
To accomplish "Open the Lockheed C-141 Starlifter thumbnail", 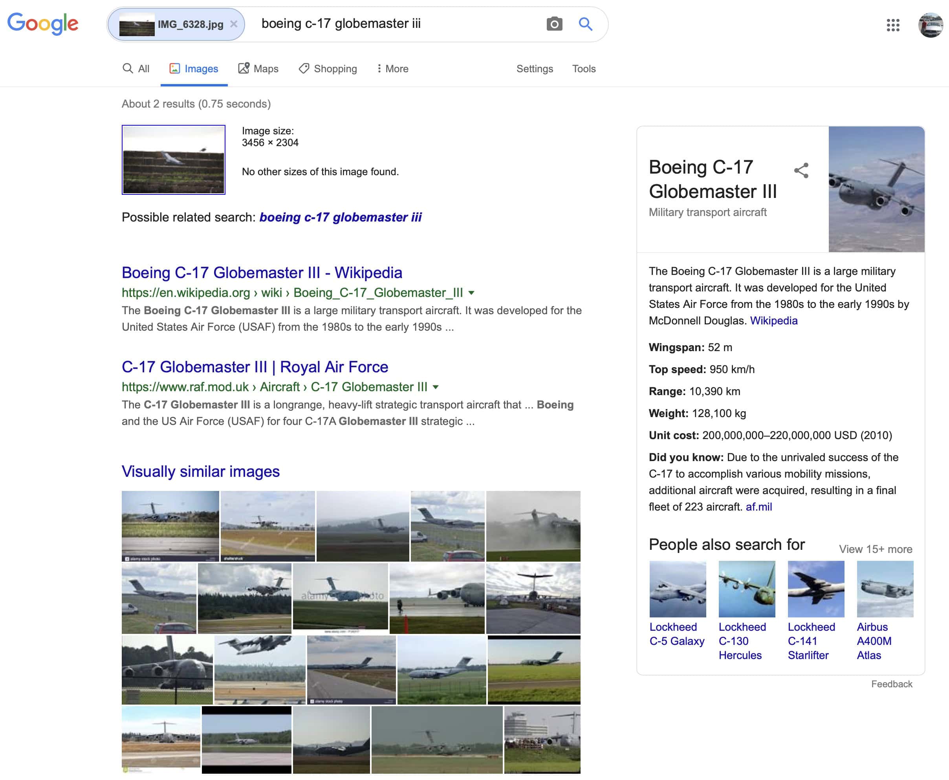I will [816, 589].
